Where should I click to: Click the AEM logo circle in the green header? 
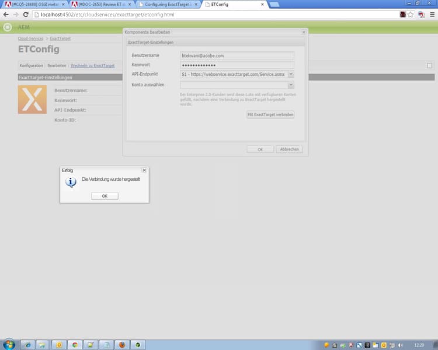coord(8,27)
